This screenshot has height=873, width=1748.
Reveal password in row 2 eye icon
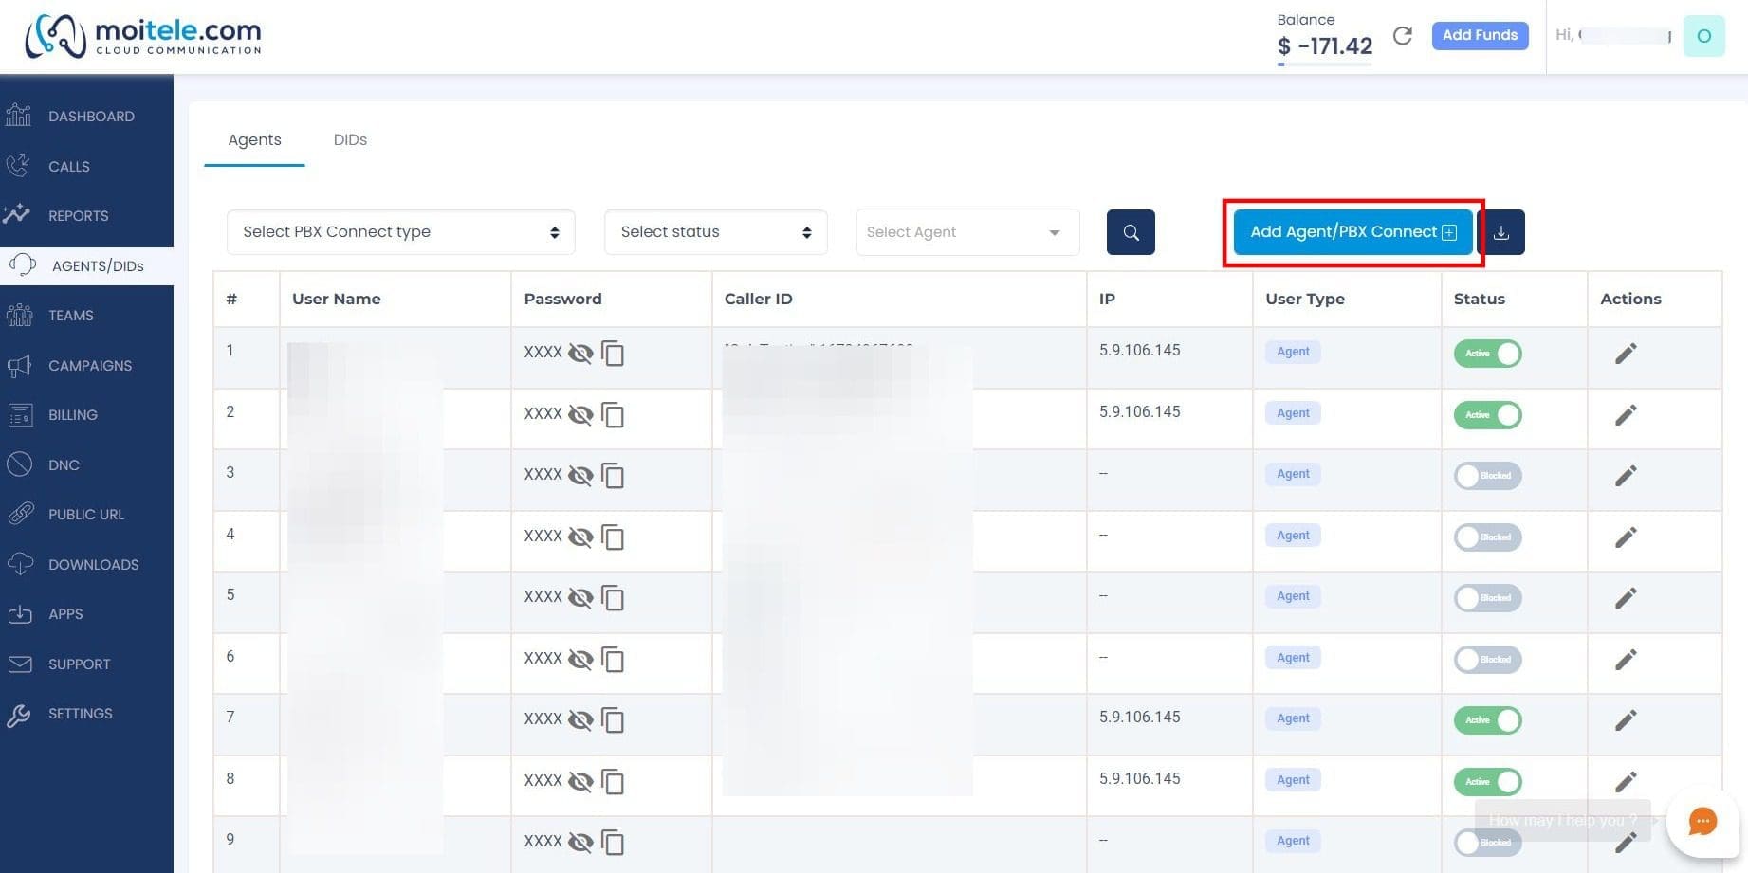[x=580, y=415]
